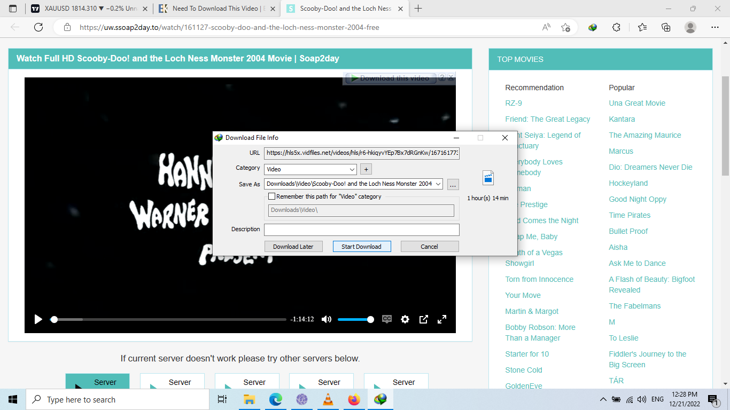The height and width of the screenshot is (410, 730).
Task: Mute the video player volume
Action: [326, 319]
